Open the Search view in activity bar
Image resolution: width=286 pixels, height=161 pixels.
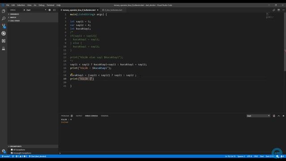[4, 18]
